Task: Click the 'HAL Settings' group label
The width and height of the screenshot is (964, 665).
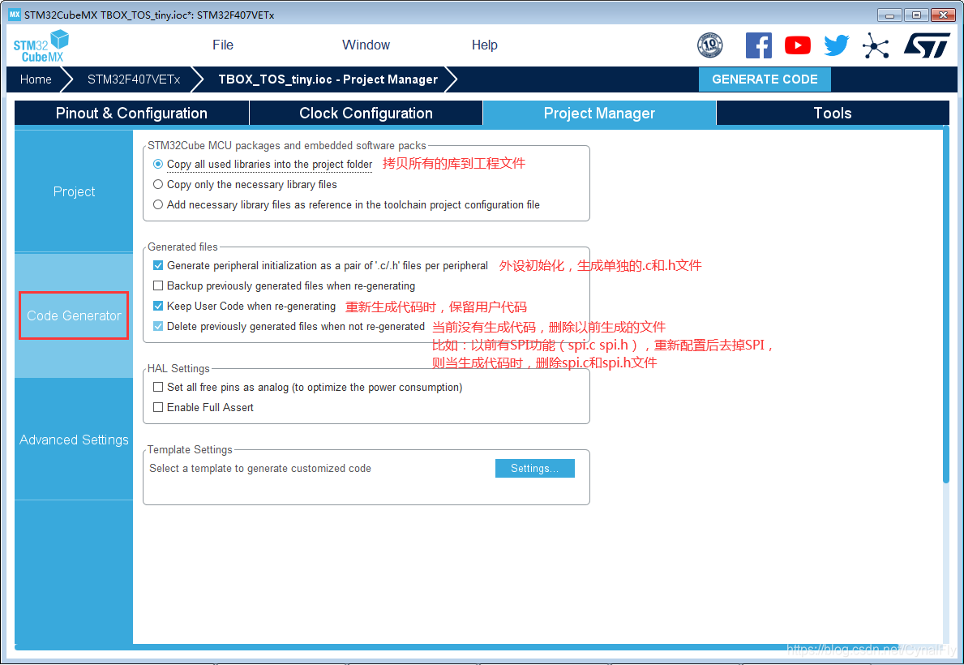Action: (x=178, y=368)
